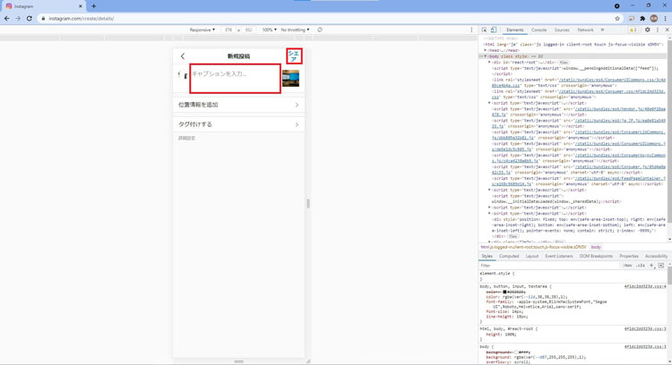Switch to the Accessibility tab
The width and height of the screenshot is (672, 365).
coord(656,256)
